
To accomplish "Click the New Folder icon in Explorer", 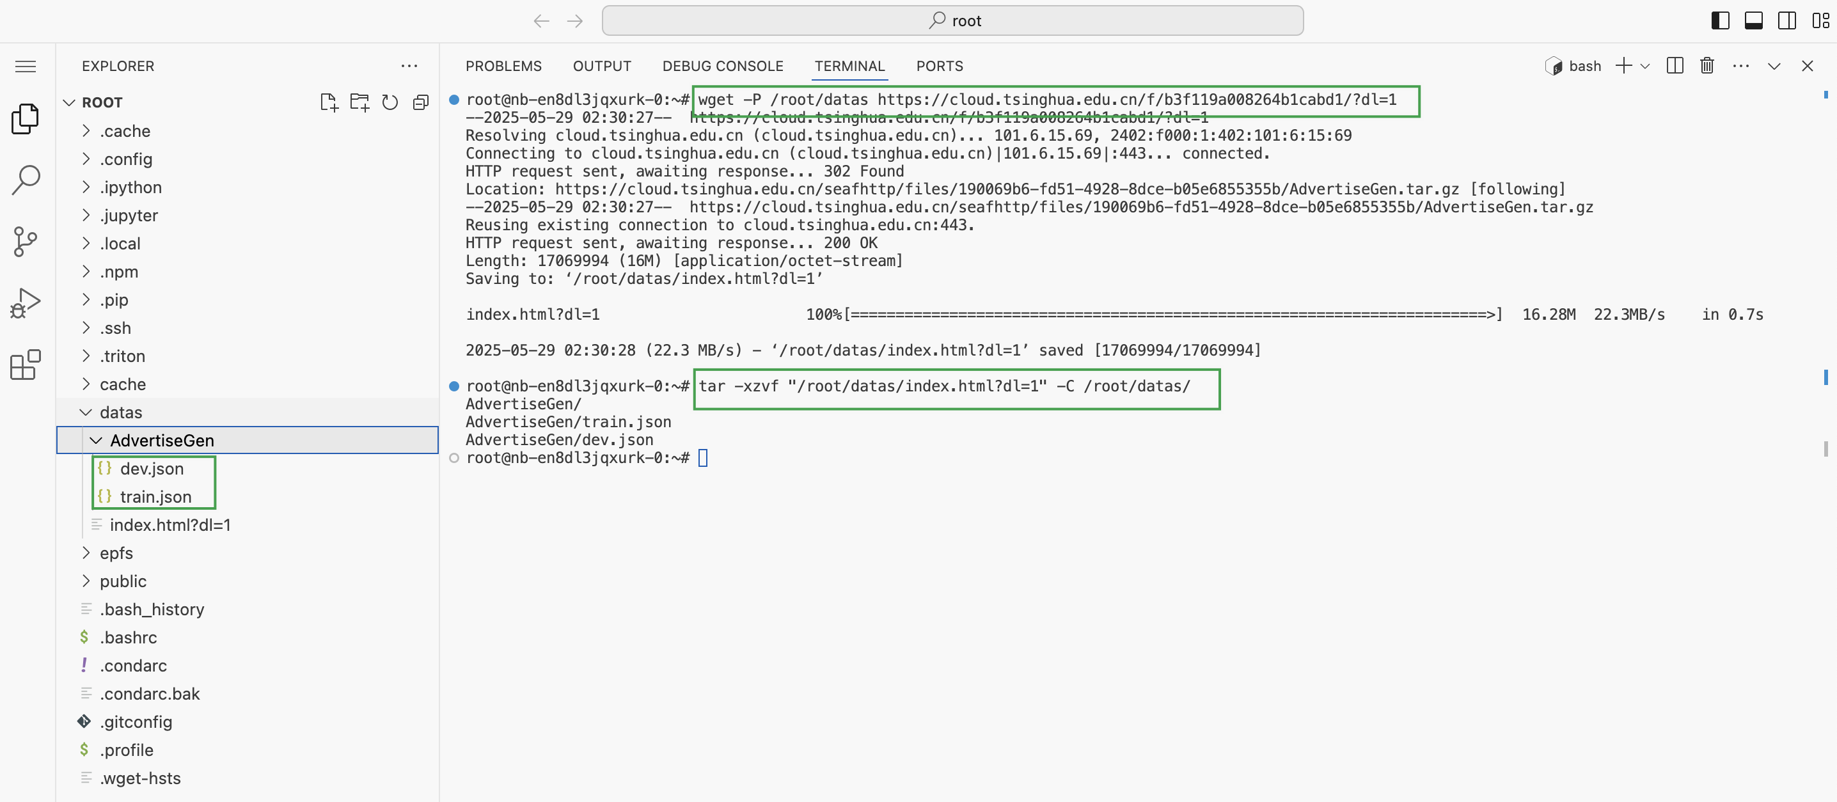I will coord(359,103).
